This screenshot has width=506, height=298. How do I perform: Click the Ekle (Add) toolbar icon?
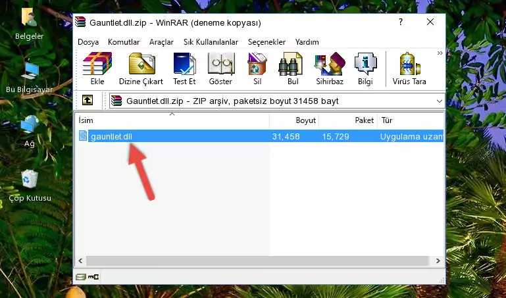coord(97,68)
